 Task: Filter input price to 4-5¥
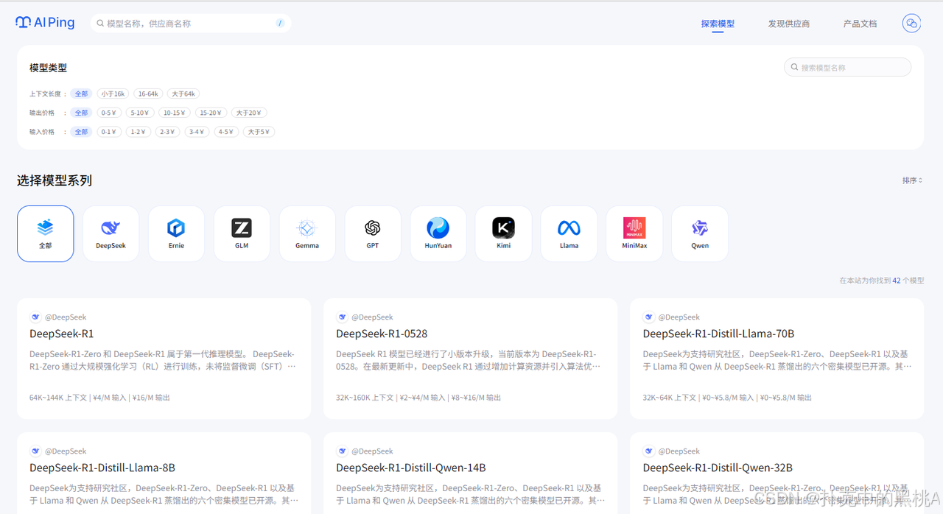pos(227,132)
